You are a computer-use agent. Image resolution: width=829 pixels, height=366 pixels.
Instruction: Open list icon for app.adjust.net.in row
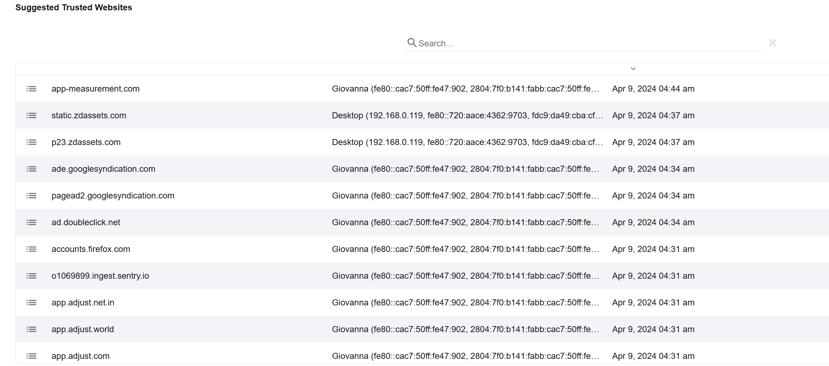click(x=31, y=303)
